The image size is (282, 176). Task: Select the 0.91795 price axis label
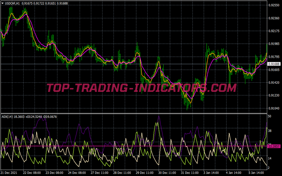[x=274, y=57]
